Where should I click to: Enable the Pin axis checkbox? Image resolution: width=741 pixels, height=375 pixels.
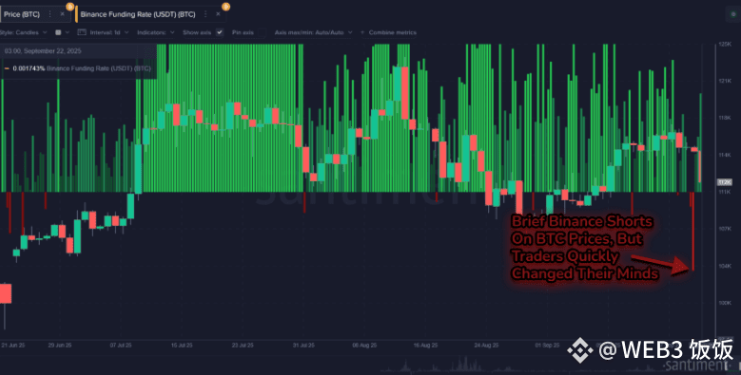coord(262,32)
